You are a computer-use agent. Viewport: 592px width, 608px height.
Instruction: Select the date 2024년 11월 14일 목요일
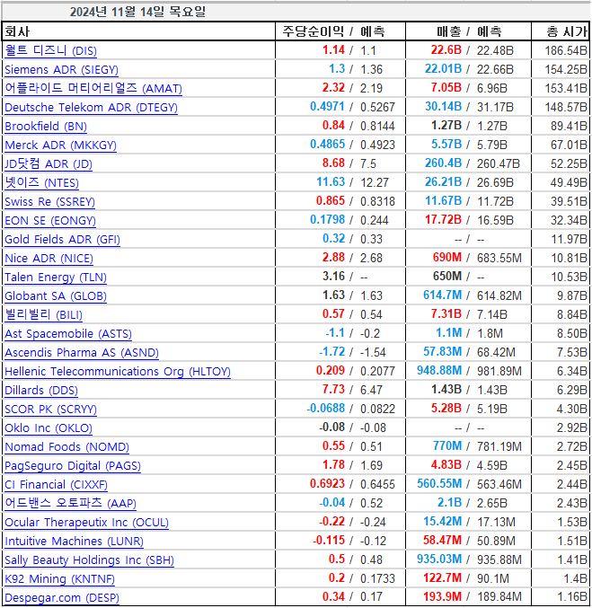pos(137,12)
